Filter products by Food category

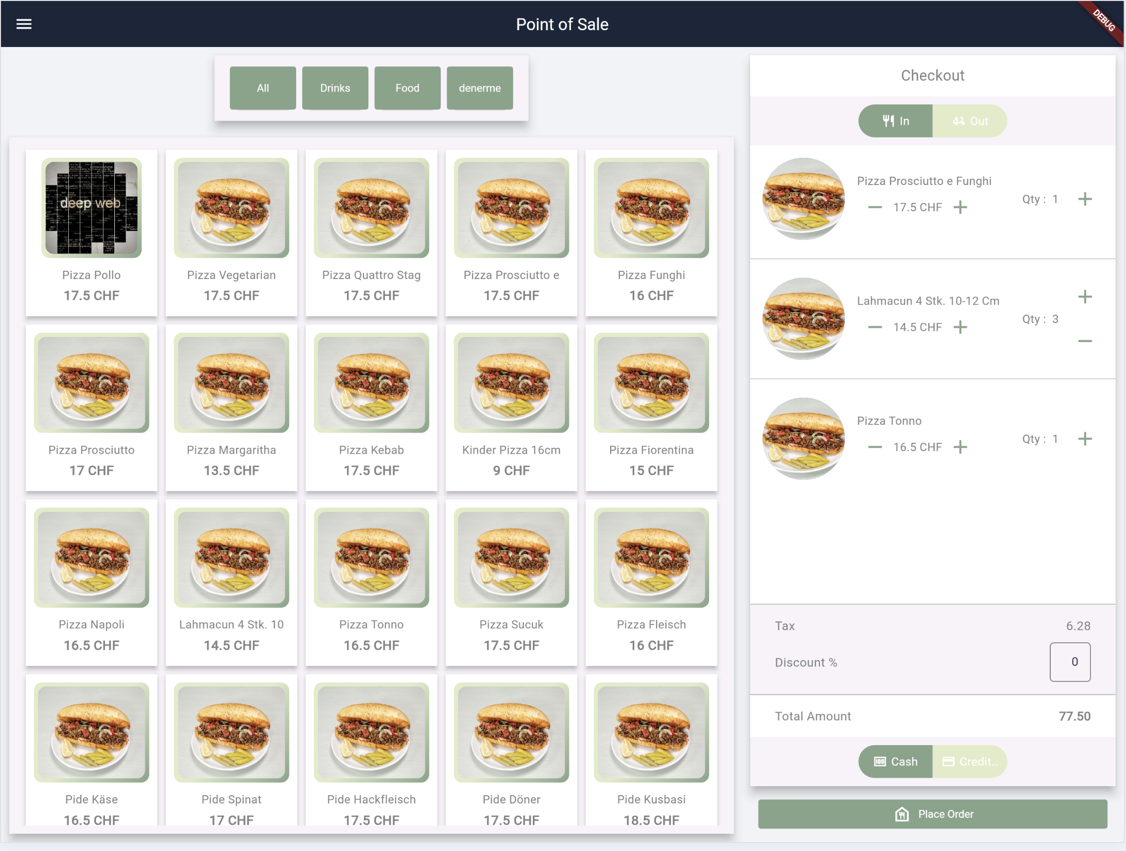point(407,88)
